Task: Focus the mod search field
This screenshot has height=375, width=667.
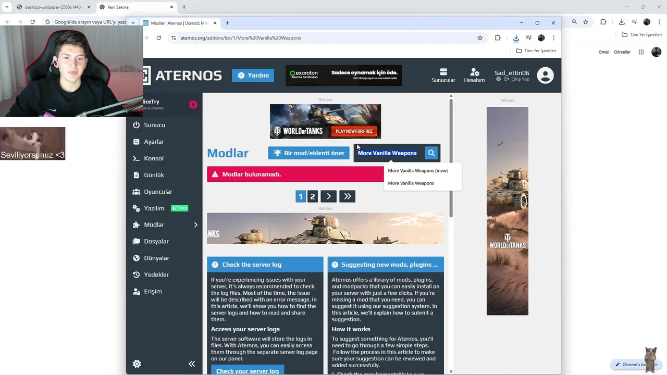Action: (388, 153)
